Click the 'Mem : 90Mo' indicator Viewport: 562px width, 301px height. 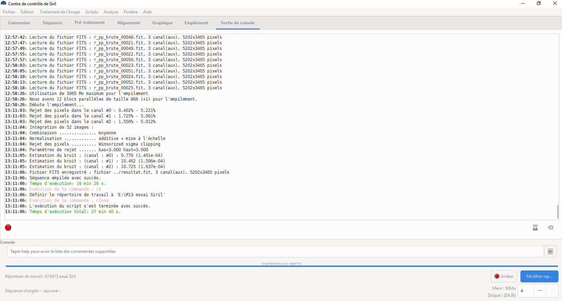[504, 288]
